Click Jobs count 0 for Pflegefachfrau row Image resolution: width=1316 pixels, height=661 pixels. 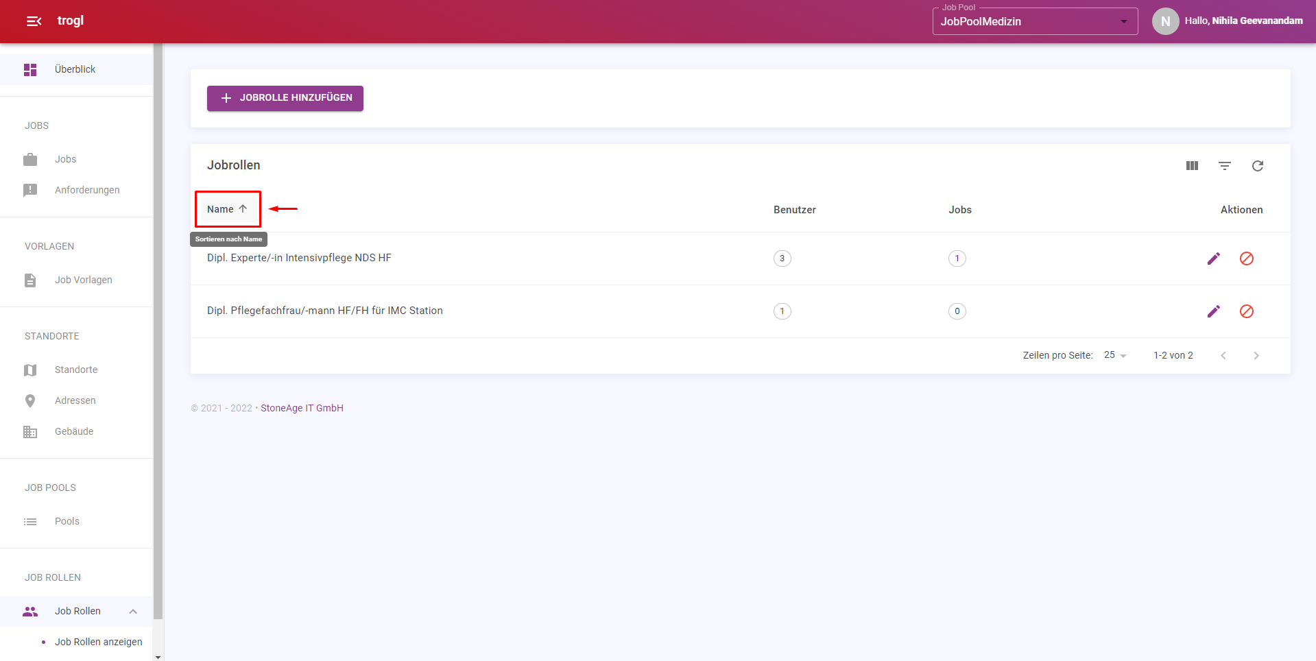(957, 311)
